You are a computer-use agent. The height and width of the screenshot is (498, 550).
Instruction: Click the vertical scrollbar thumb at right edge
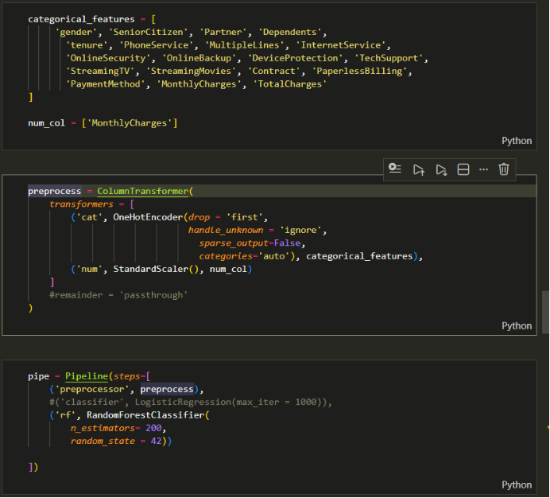pos(545,312)
